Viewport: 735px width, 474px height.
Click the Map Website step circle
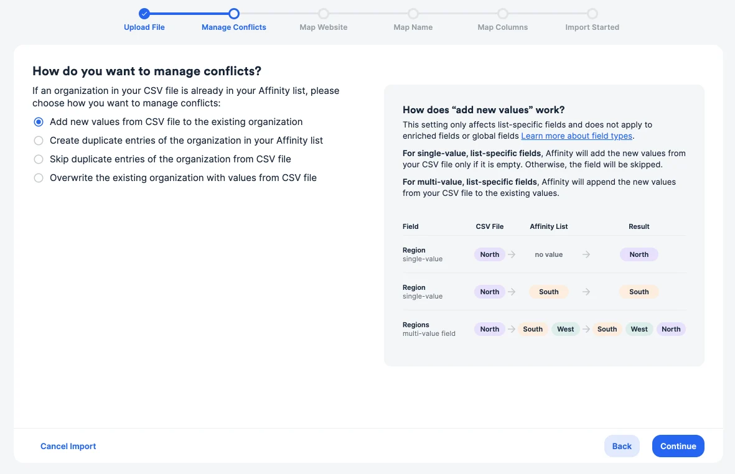click(324, 14)
